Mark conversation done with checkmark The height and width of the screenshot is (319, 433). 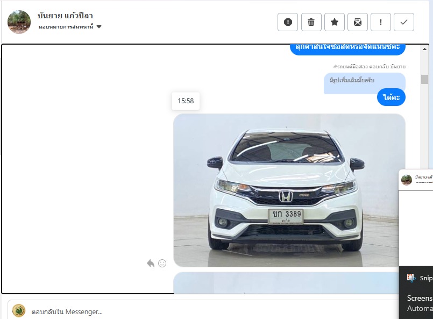404,22
